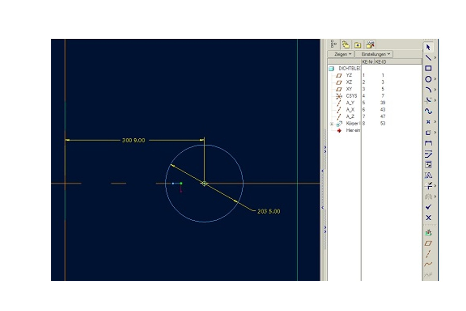The image size is (466, 311).
Task: Select the Arc sketch tool
Action: point(428,90)
